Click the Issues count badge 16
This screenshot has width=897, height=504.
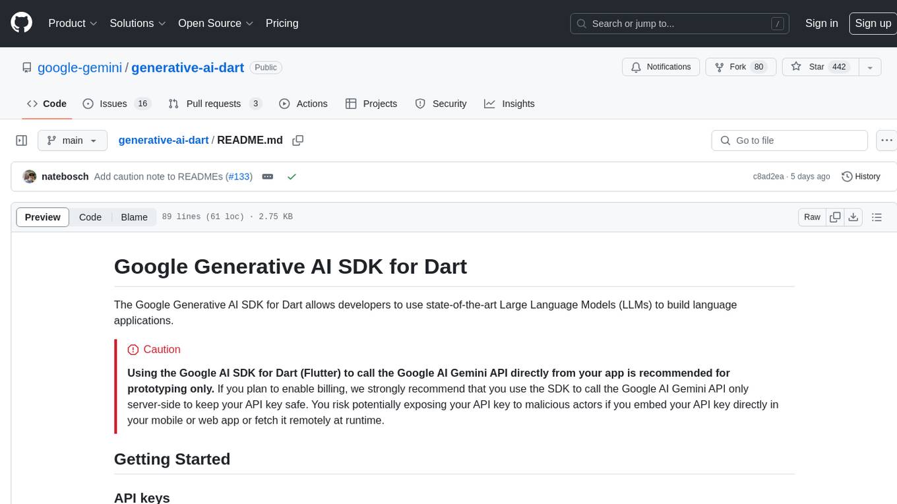point(142,104)
